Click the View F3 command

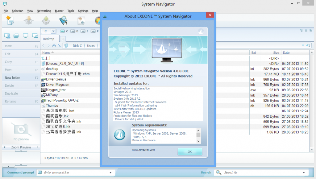(21, 46)
